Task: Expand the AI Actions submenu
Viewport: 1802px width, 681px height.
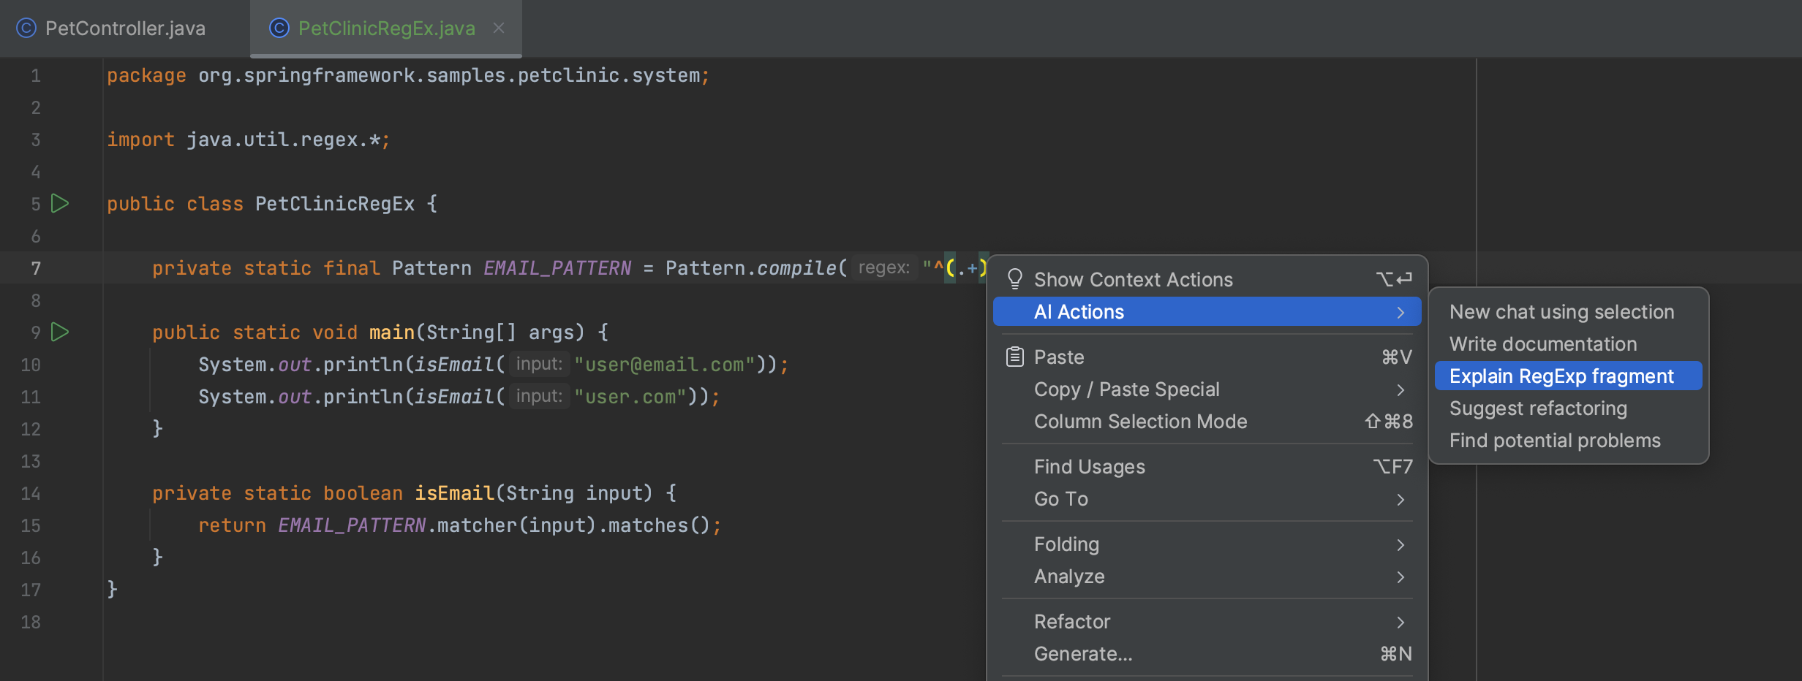Action: coord(1207,311)
